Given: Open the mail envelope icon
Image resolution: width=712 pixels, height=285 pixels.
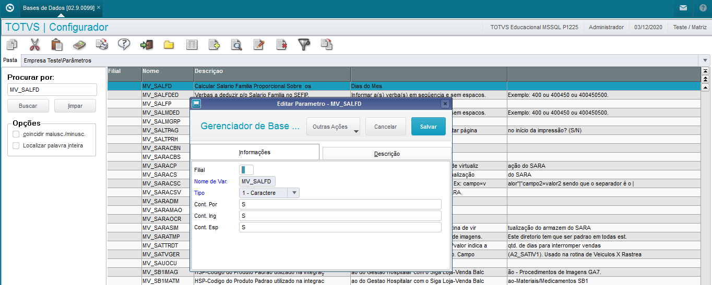Looking at the screenshot, I should [x=683, y=8].
